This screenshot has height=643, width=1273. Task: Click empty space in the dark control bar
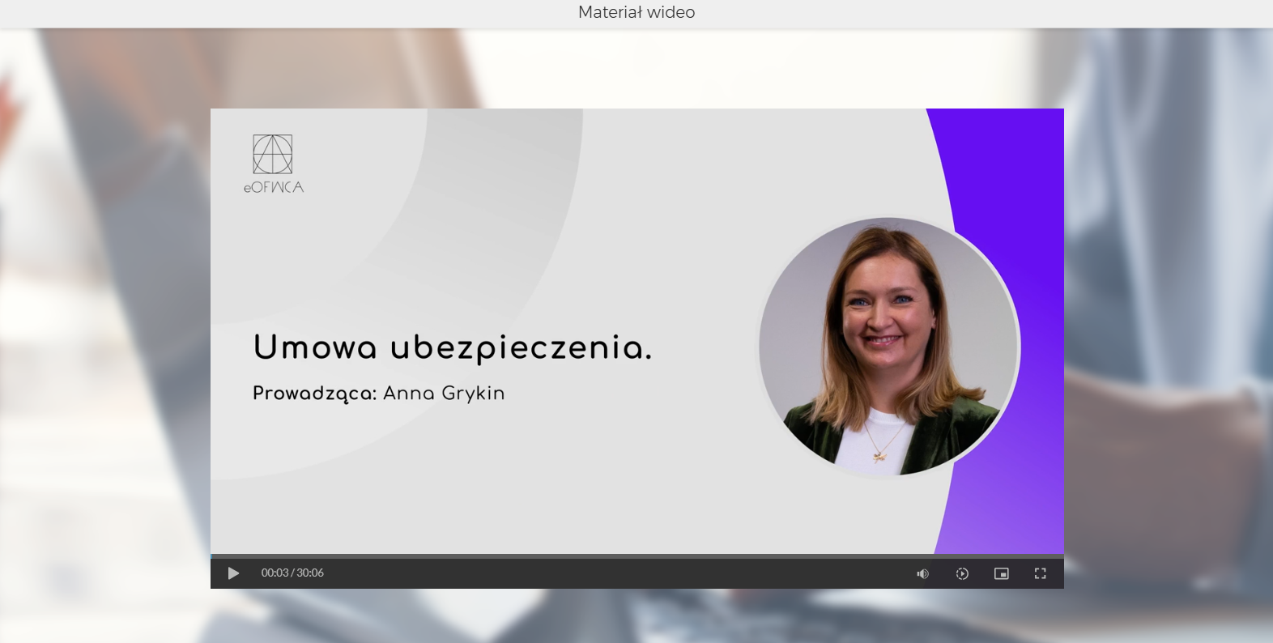click(615, 573)
